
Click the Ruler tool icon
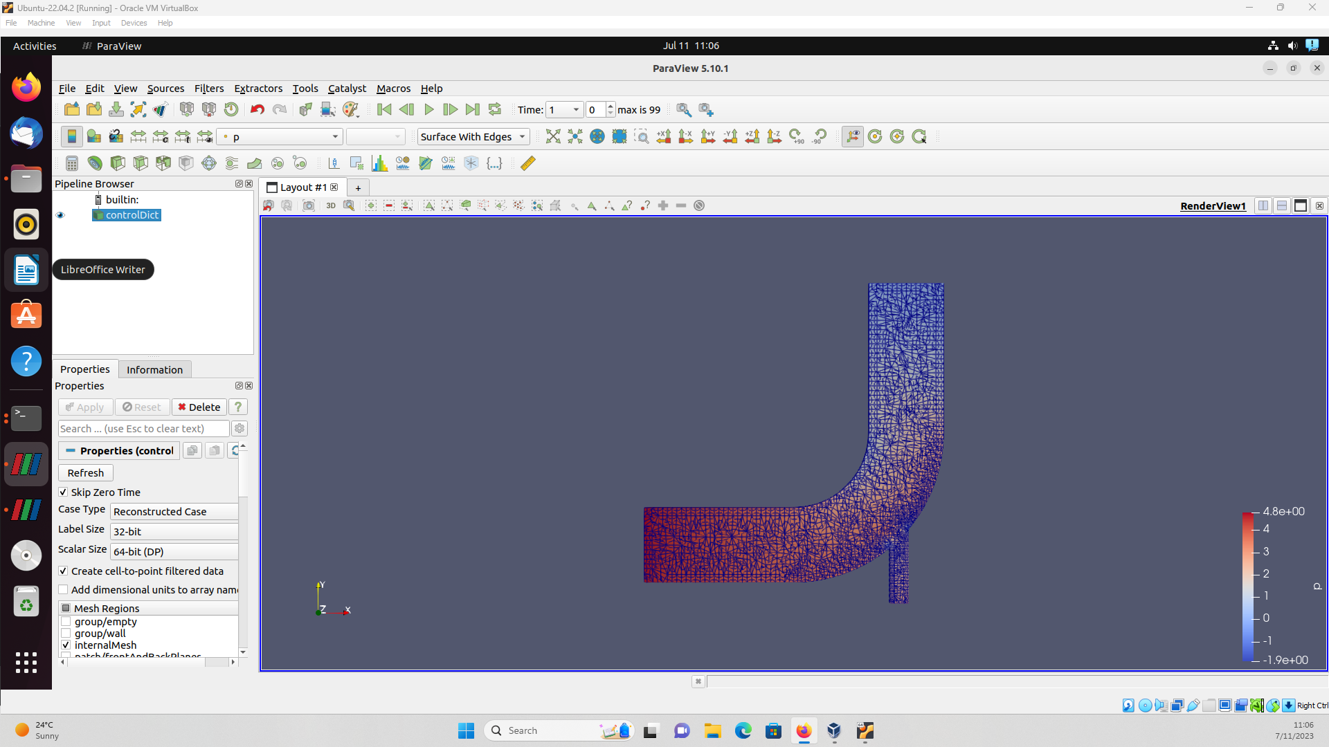(x=527, y=163)
